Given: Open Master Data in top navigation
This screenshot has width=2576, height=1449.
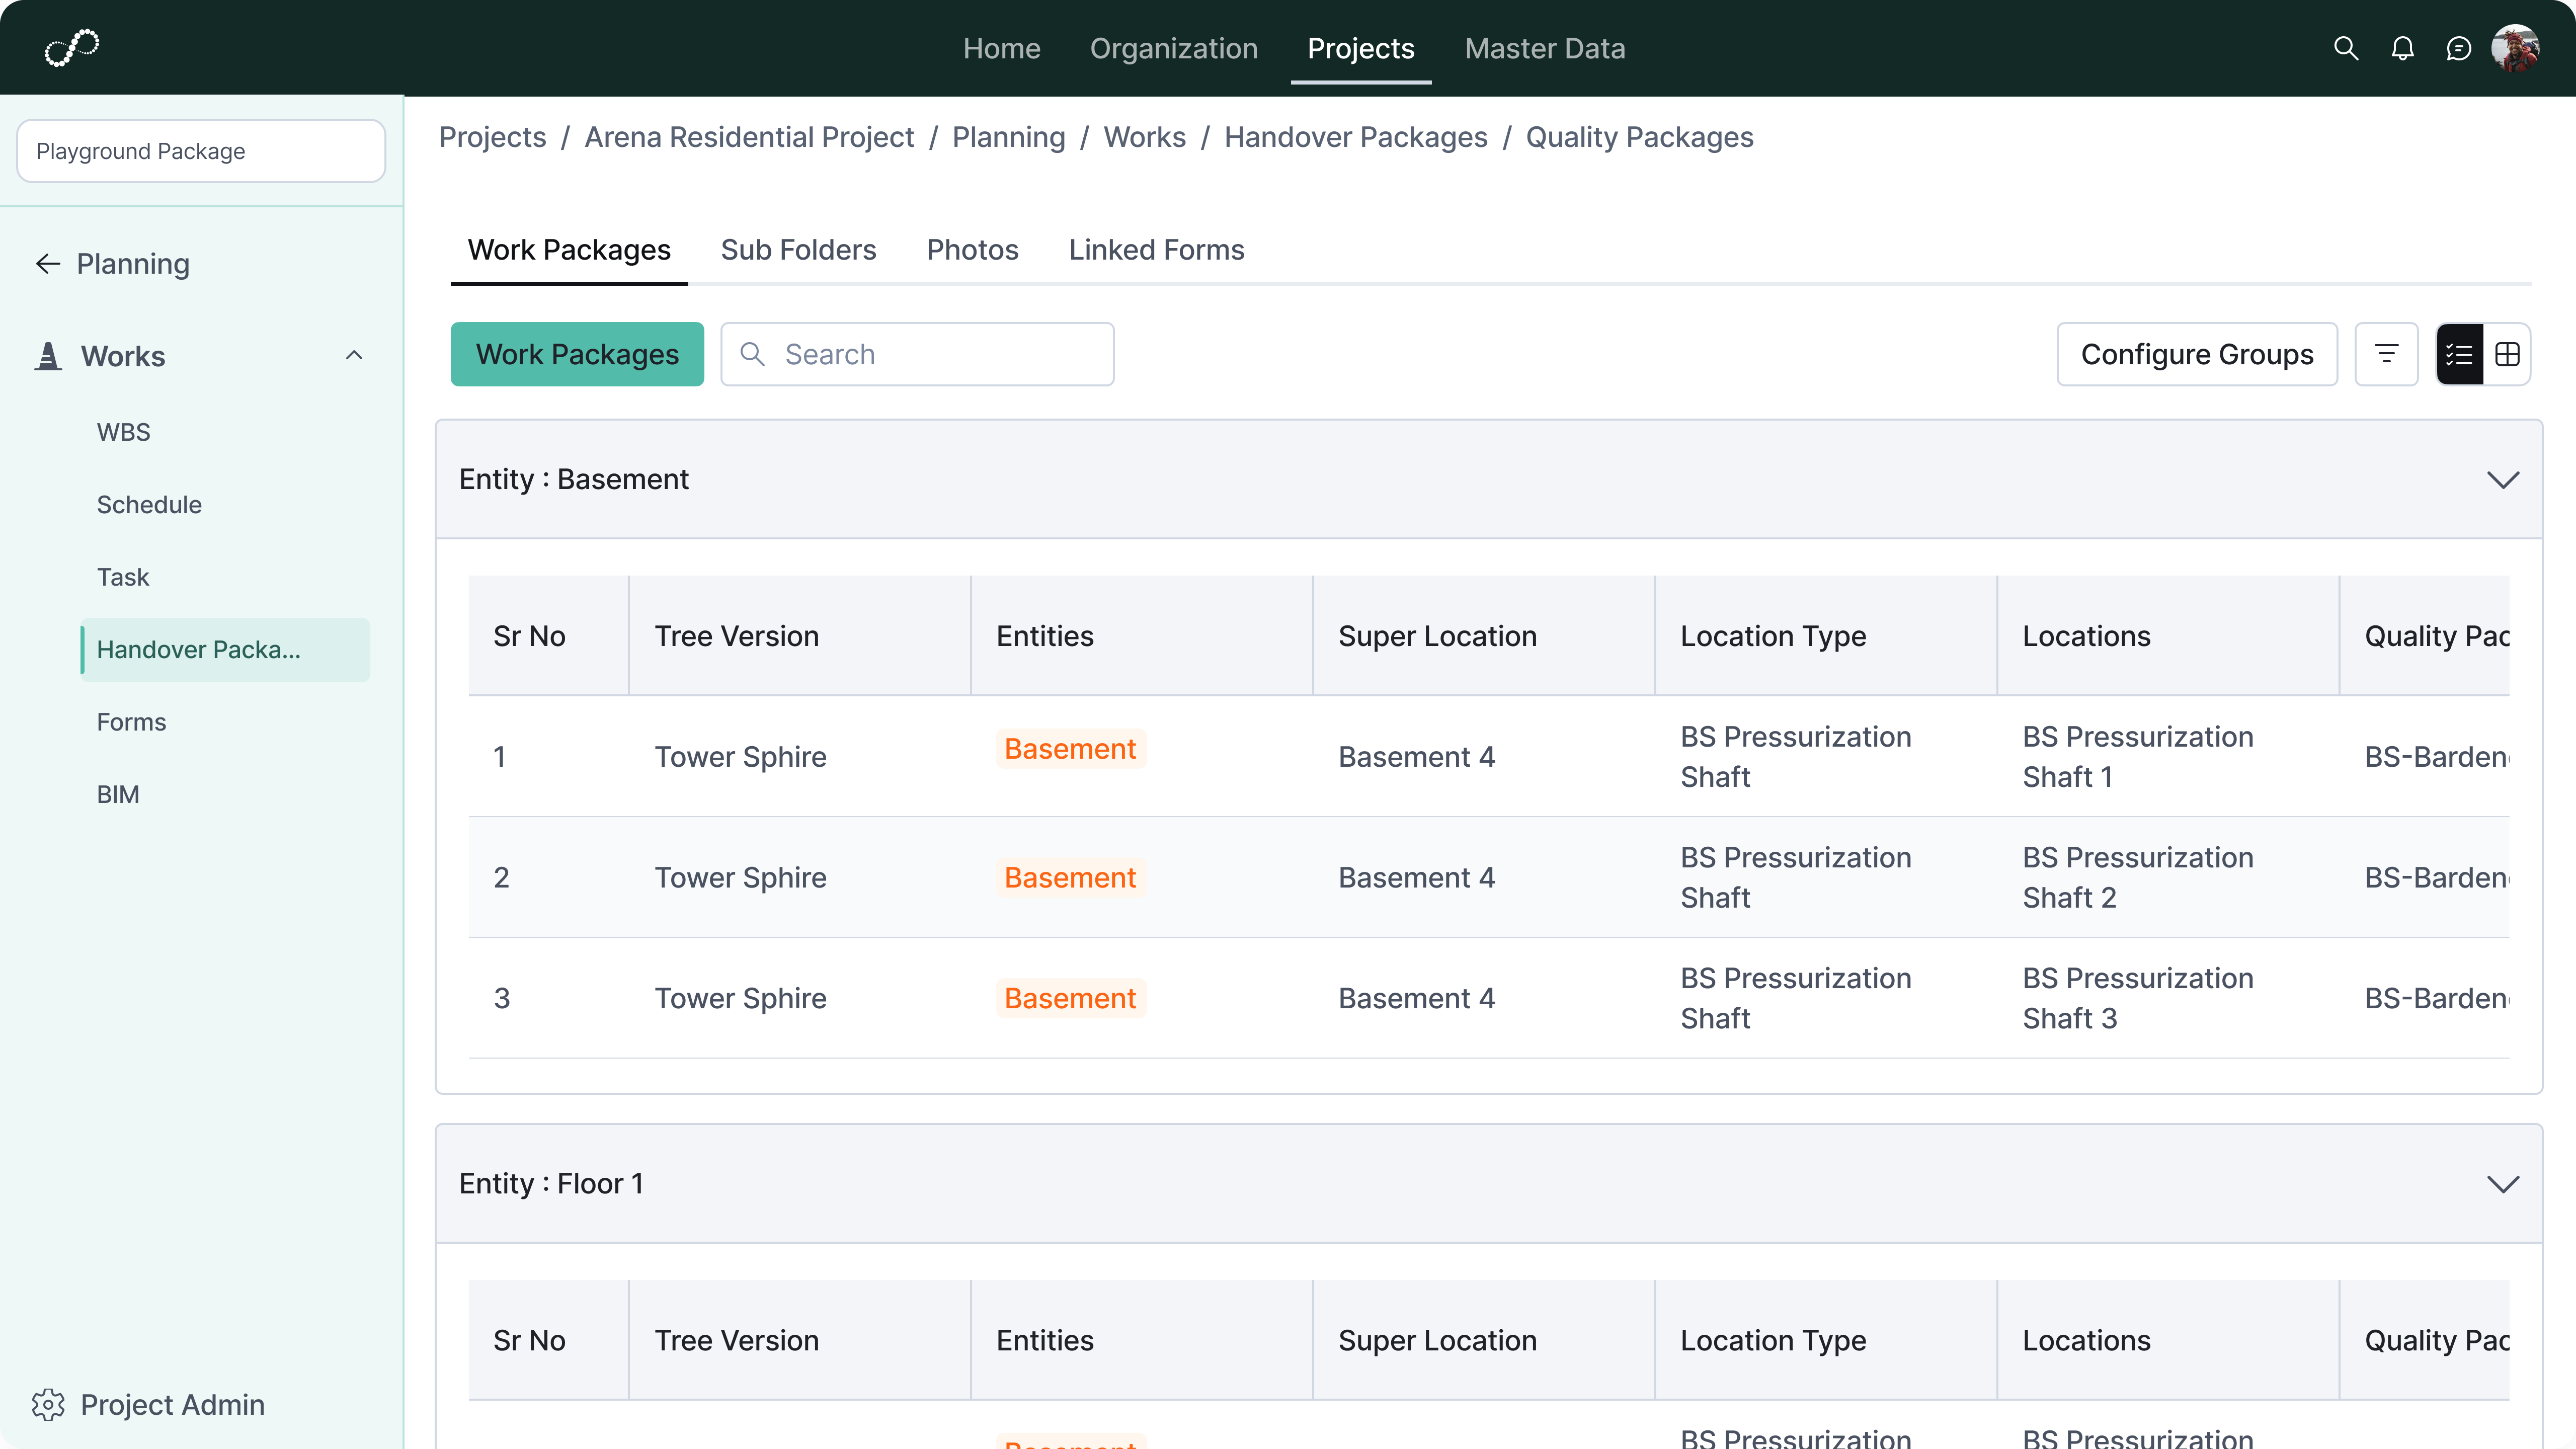Looking at the screenshot, I should tap(1544, 48).
